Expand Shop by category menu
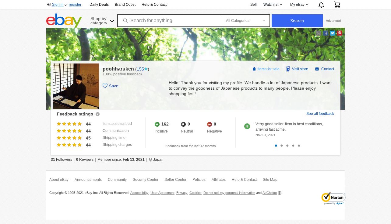Image resolution: width=391 pixels, height=224 pixels. tap(102, 21)
